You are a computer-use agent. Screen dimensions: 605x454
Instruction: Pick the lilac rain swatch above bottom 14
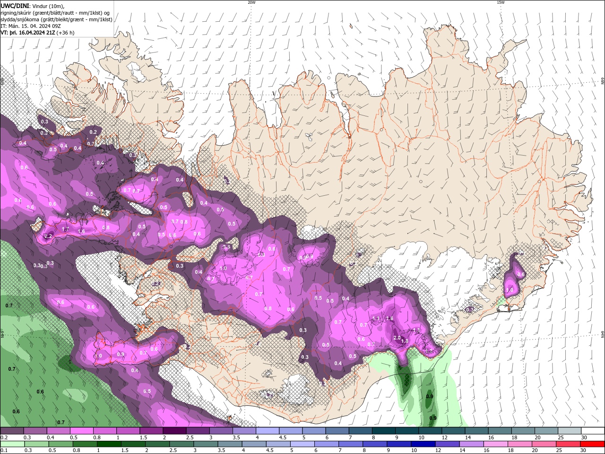pyautogui.click(x=472, y=444)
